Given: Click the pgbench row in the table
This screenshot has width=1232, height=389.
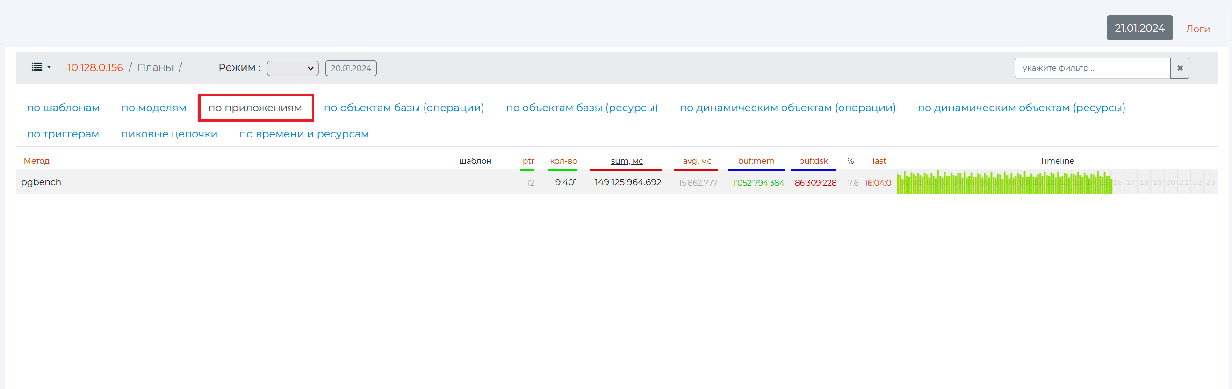Looking at the screenshot, I should click(41, 182).
